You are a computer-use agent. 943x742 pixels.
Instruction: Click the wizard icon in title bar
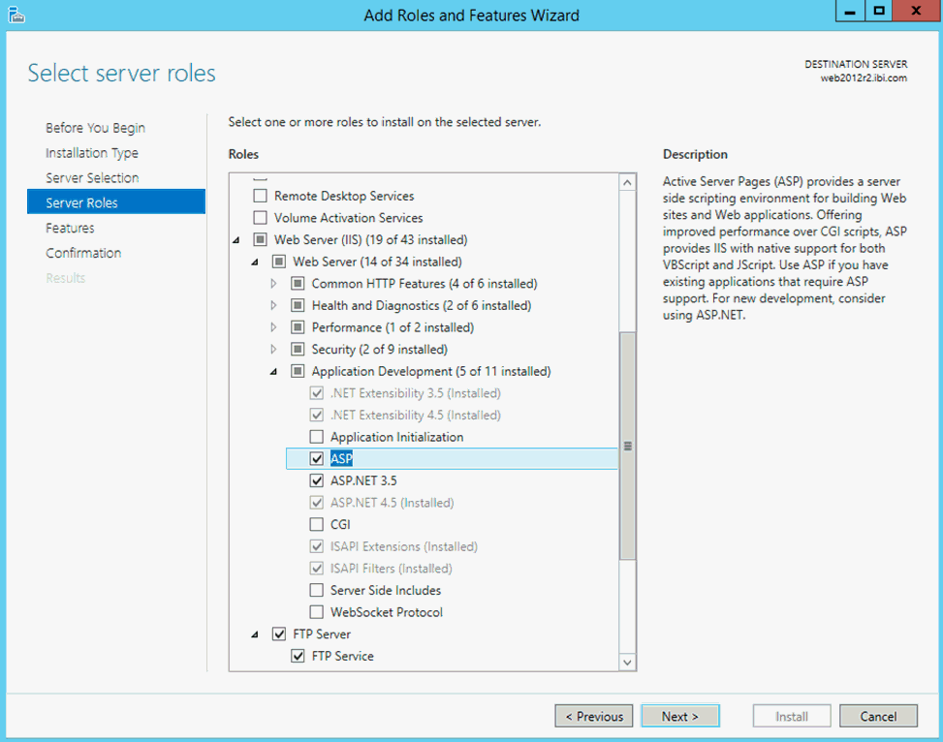[x=16, y=15]
